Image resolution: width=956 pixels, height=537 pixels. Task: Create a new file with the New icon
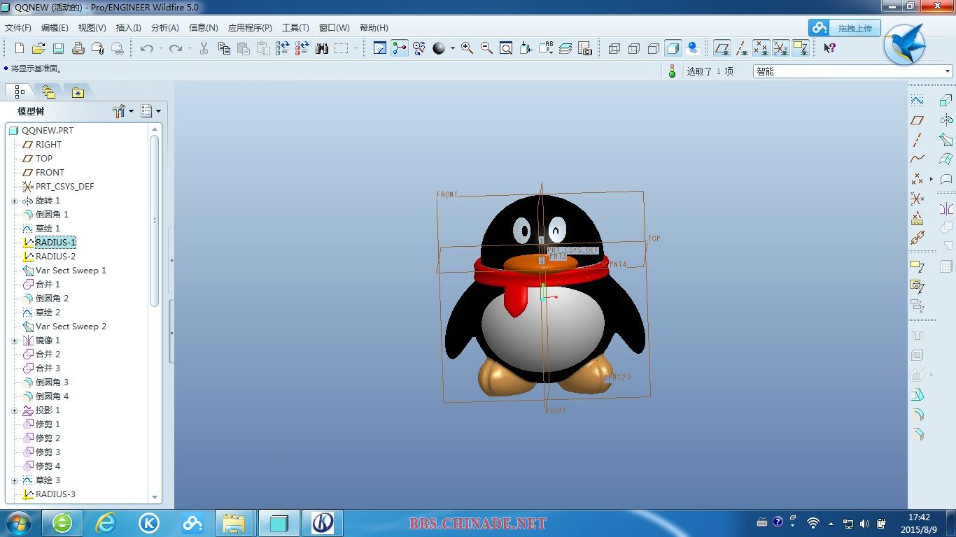(20, 48)
